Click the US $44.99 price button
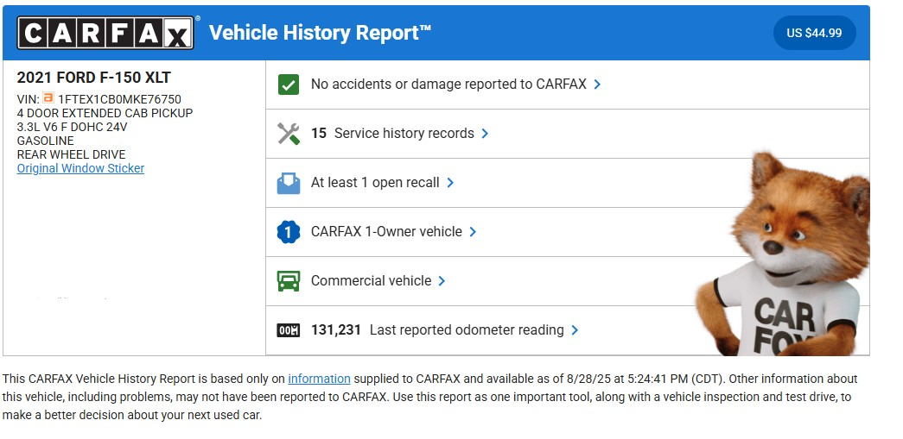This screenshot has height=439, width=903. point(814,34)
